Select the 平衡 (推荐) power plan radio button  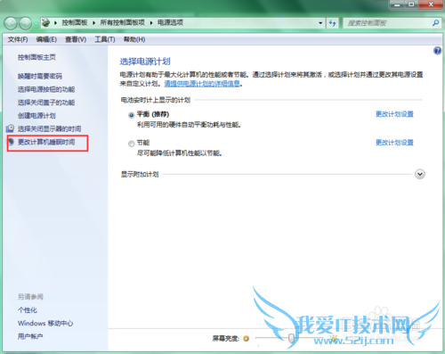(131, 115)
